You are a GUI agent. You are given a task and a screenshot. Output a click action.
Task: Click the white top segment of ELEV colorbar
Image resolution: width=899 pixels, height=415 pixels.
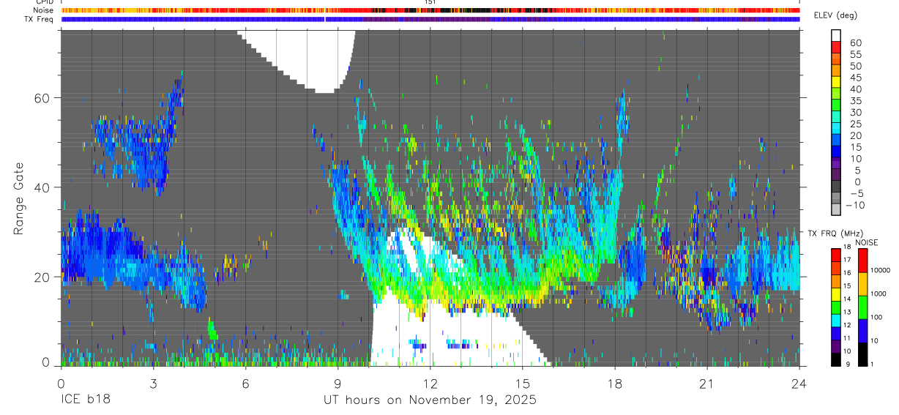(836, 35)
